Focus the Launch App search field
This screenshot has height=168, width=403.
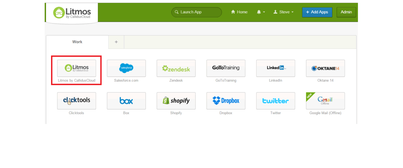[x=196, y=12]
